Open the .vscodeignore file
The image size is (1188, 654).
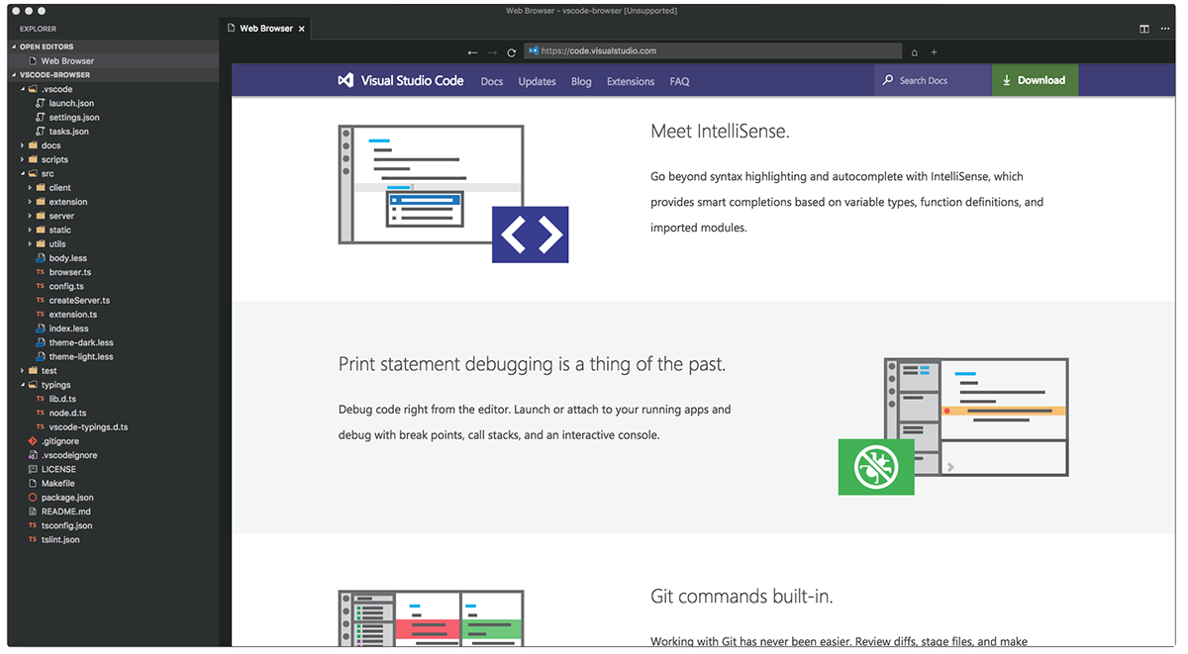tap(68, 455)
